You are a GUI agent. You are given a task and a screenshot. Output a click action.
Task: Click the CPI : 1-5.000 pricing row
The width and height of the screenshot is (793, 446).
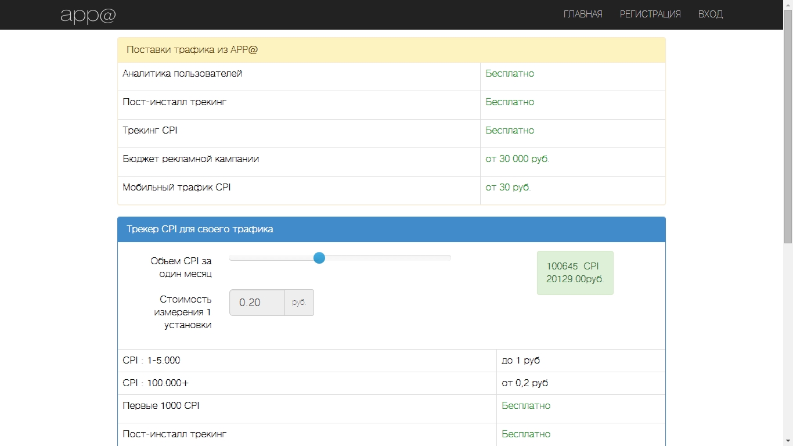tap(152, 361)
